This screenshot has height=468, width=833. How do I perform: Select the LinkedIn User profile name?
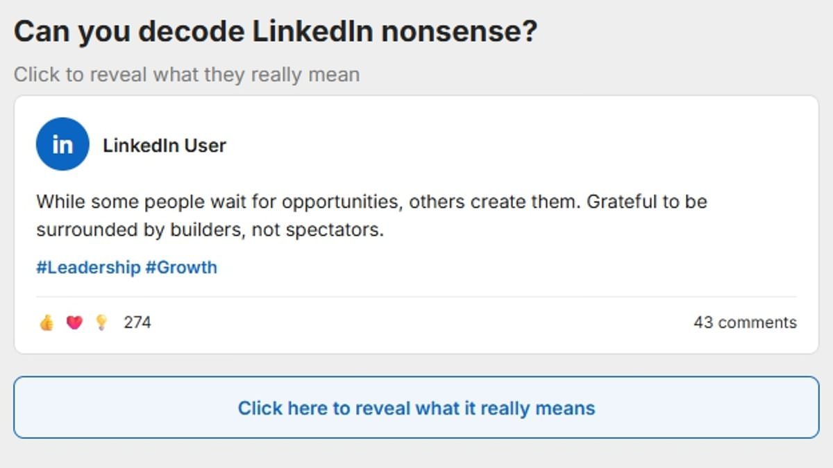point(164,145)
